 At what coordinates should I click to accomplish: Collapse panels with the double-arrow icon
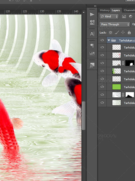(95, 6)
